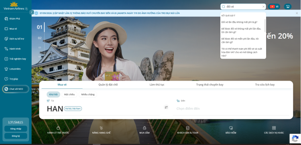Go to slide 03 of the banner
Screen dimensions: 301x145
pyautogui.click(x=40, y=48)
